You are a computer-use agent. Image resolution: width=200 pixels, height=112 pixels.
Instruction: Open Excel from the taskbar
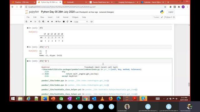pos(77,99)
